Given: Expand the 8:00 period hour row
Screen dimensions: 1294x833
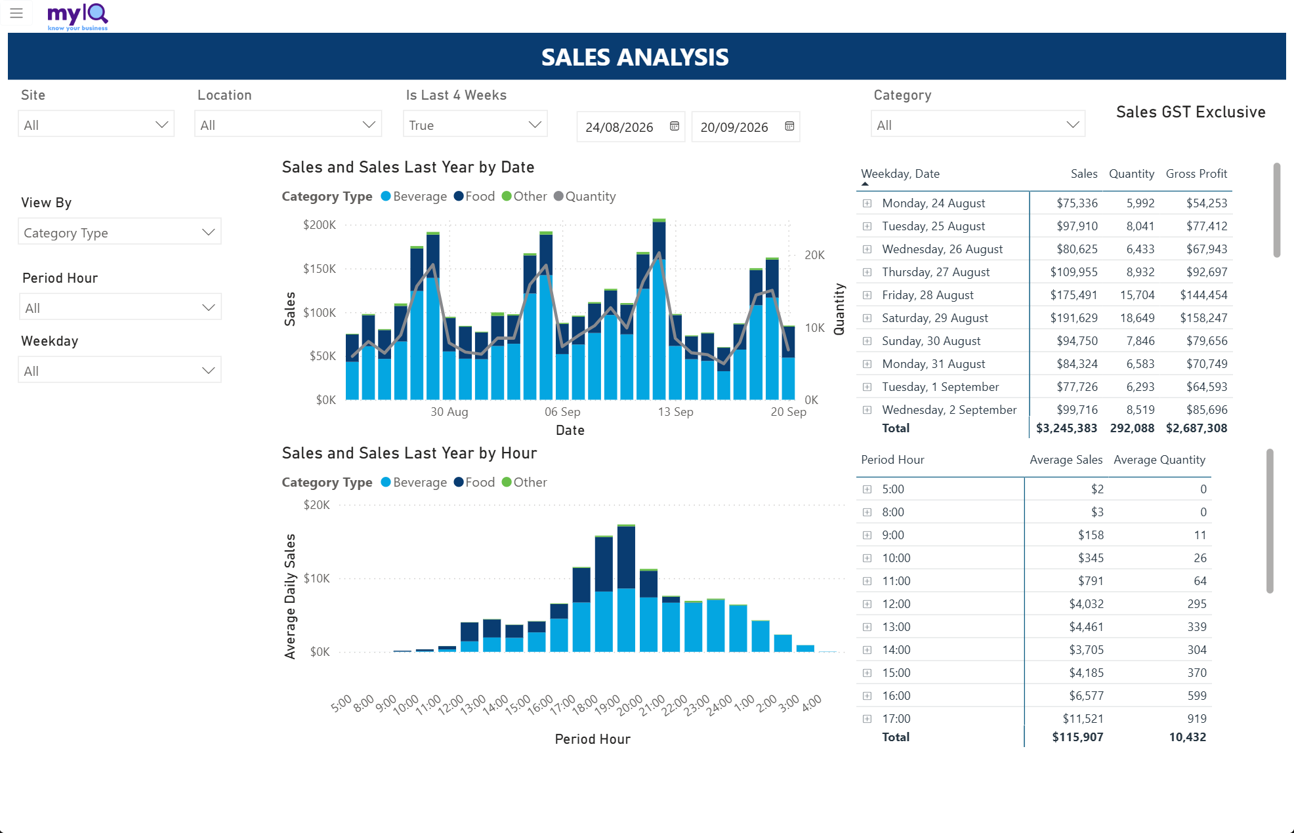Looking at the screenshot, I should click(x=867, y=512).
